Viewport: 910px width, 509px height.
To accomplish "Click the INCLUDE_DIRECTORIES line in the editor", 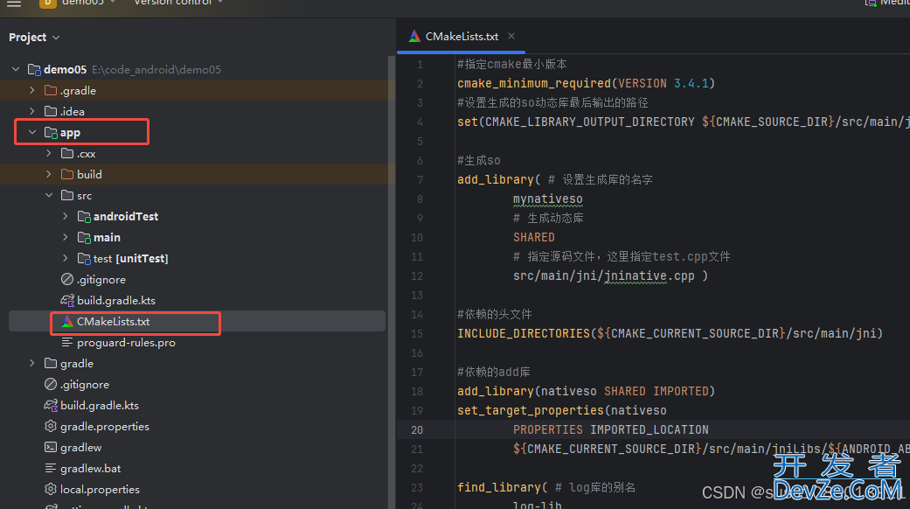I will tap(670, 334).
